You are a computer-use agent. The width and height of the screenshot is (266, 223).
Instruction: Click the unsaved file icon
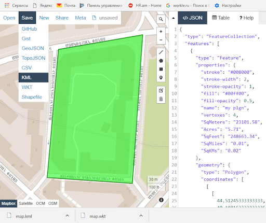(94, 18)
